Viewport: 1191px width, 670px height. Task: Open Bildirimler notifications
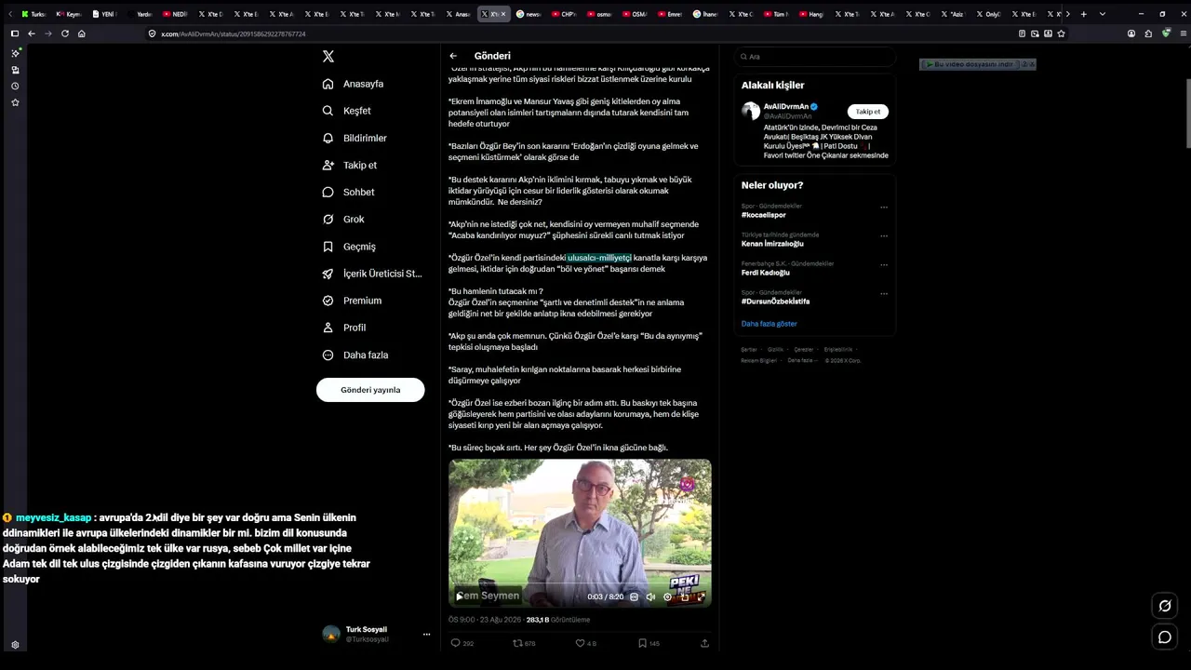(355, 138)
